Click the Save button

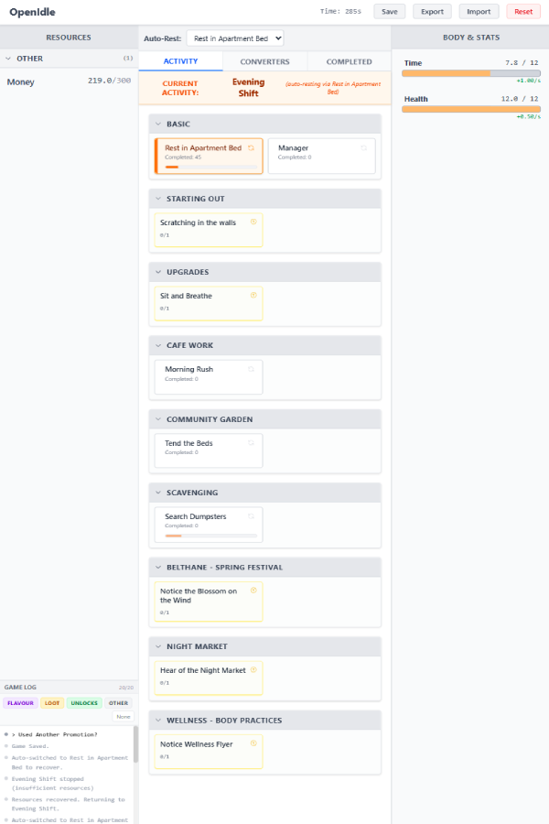click(x=389, y=12)
